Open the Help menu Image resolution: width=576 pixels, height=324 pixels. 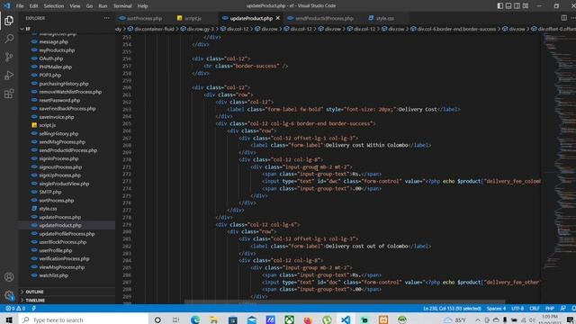coord(142,6)
